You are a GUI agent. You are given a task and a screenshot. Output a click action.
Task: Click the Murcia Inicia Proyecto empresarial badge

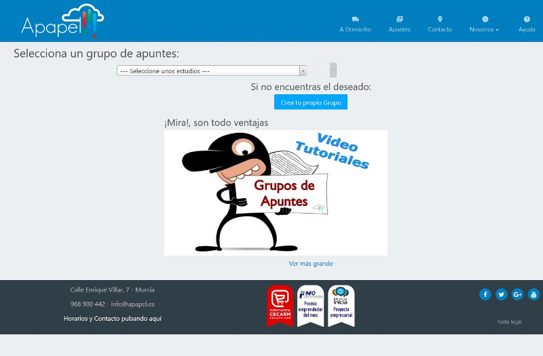341,305
